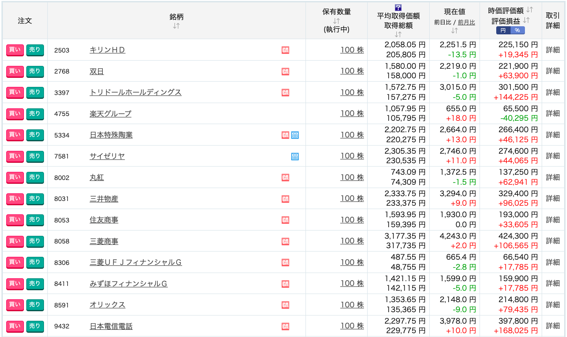Switch 評価損益 display to 円

pyautogui.click(x=503, y=31)
